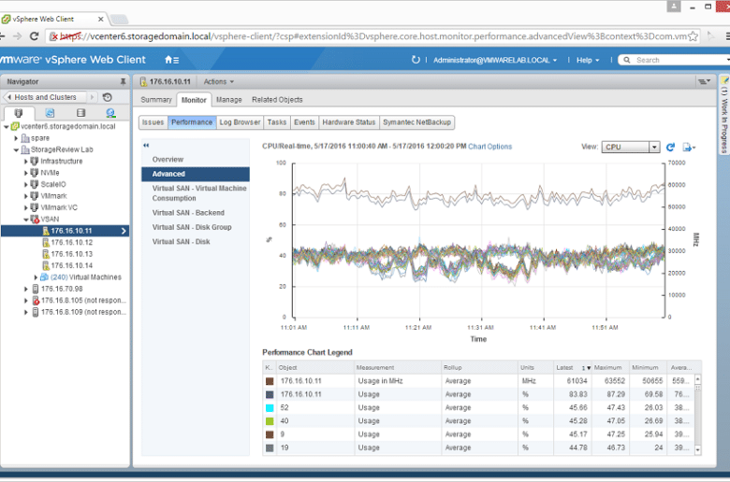
Task: Reload the browser page
Action: (x=34, y=36)
